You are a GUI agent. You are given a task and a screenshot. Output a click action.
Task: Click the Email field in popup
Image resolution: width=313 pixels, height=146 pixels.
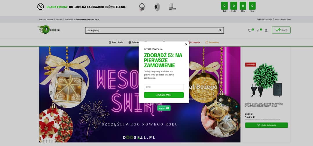click(164, 87)
